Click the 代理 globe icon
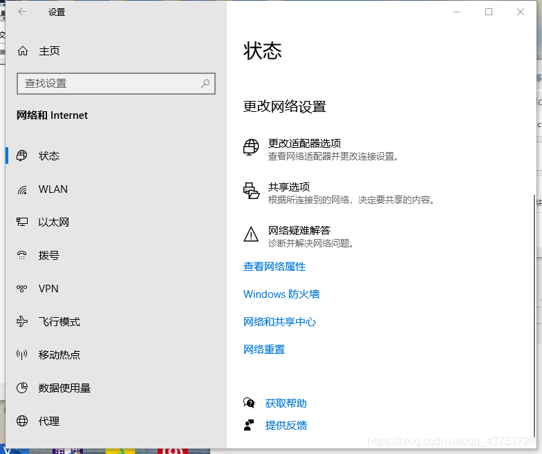The height and width of the screenshot is (454, 542). (22, 421)
